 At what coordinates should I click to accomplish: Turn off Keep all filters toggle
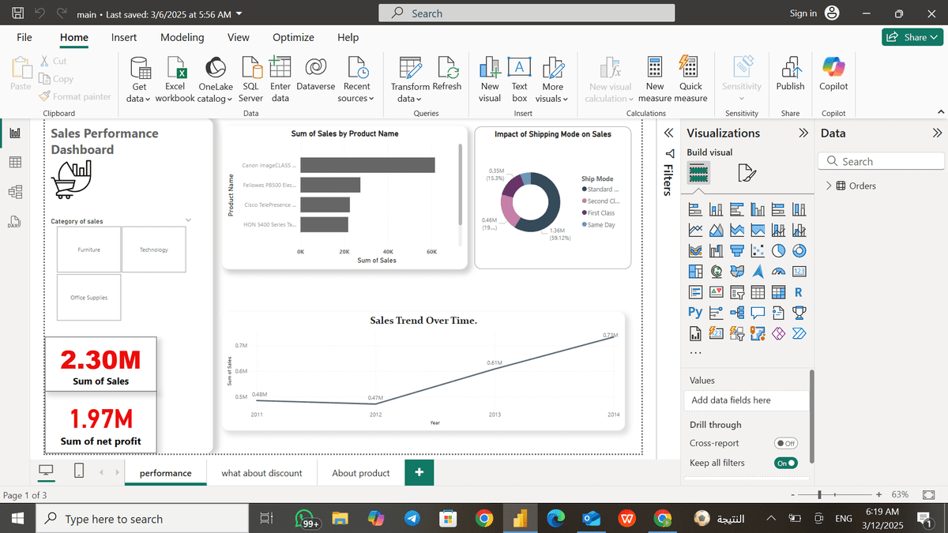pos(785,464)
